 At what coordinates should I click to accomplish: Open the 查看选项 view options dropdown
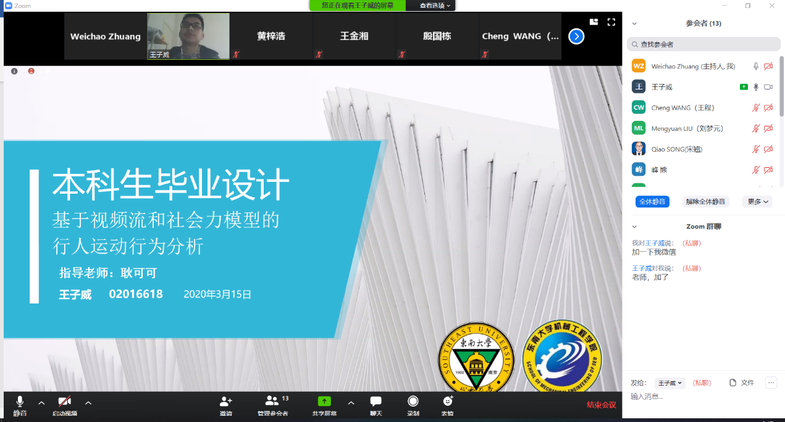435,6
